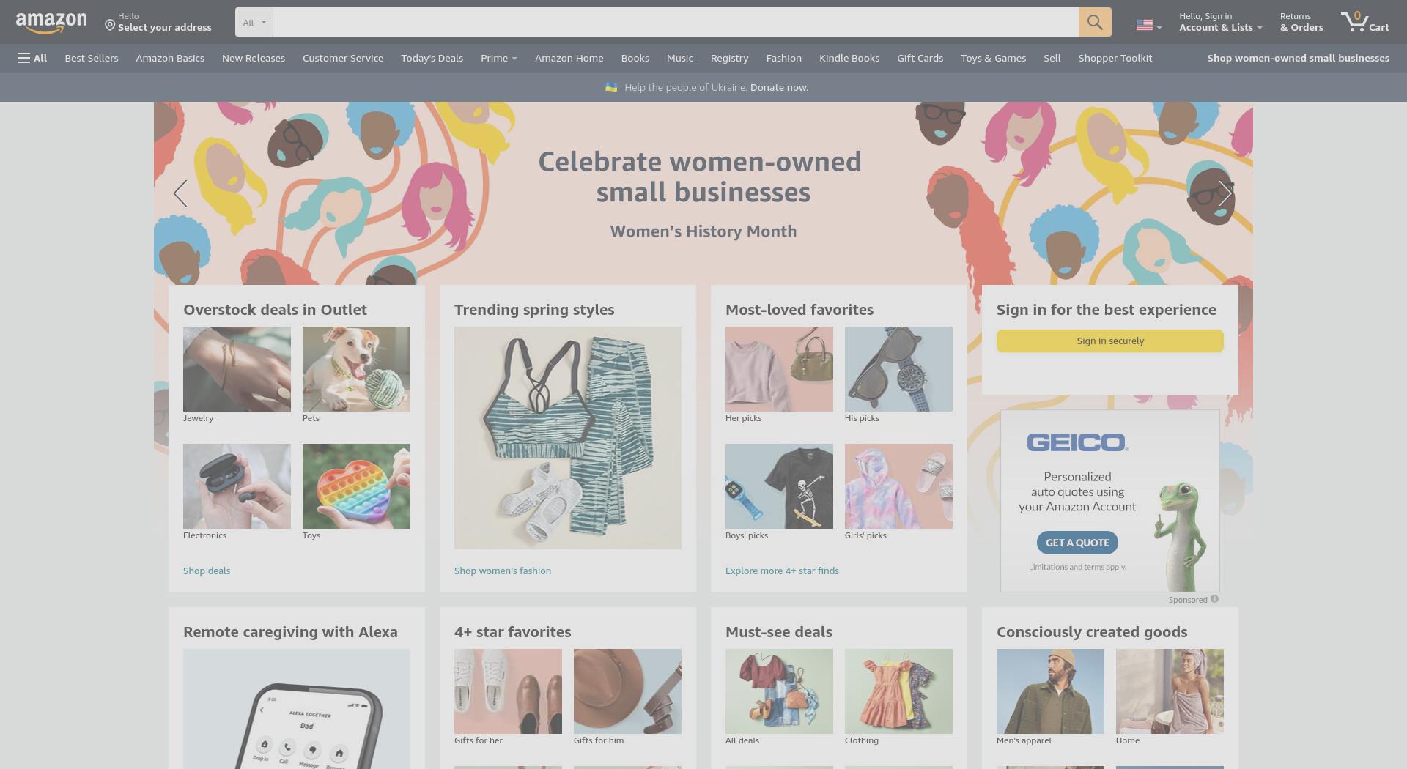Open Best Sellers nav item

92,58
